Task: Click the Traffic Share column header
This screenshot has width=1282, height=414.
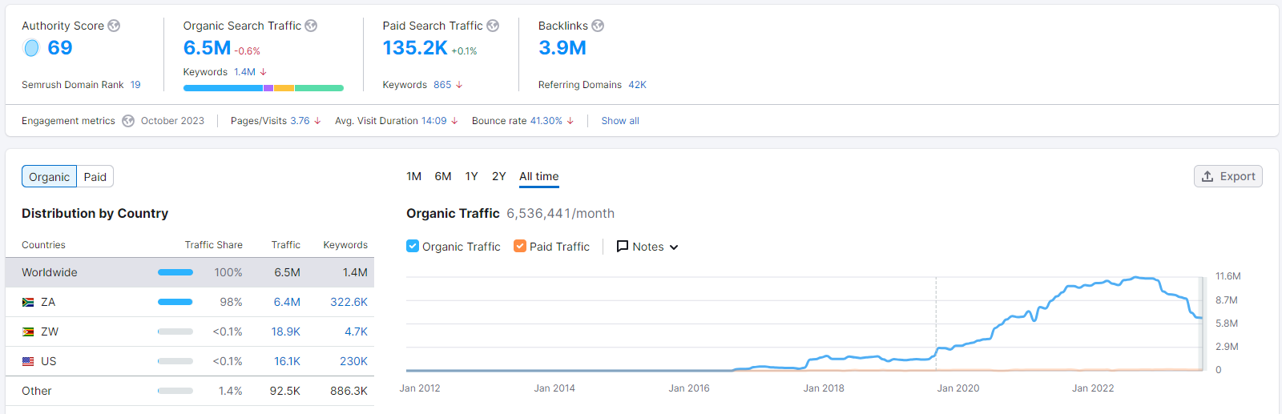Action: click(213, 245)
